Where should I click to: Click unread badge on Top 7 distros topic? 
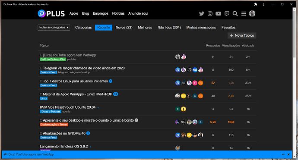[111, 81]
